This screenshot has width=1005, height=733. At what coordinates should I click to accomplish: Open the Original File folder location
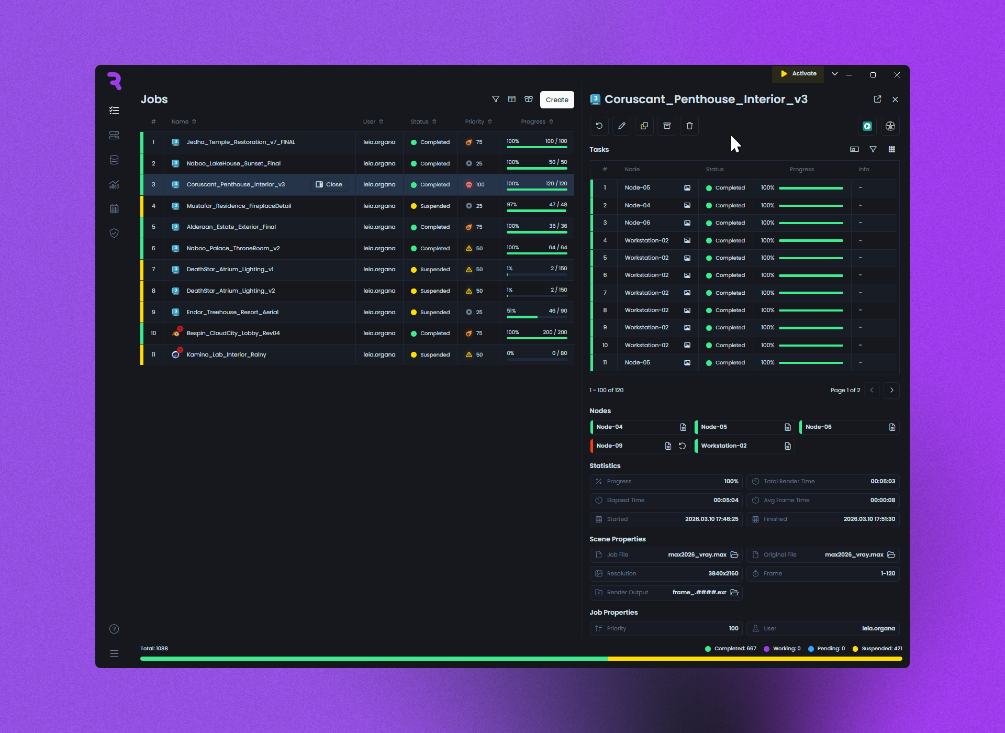pos(891,554)
